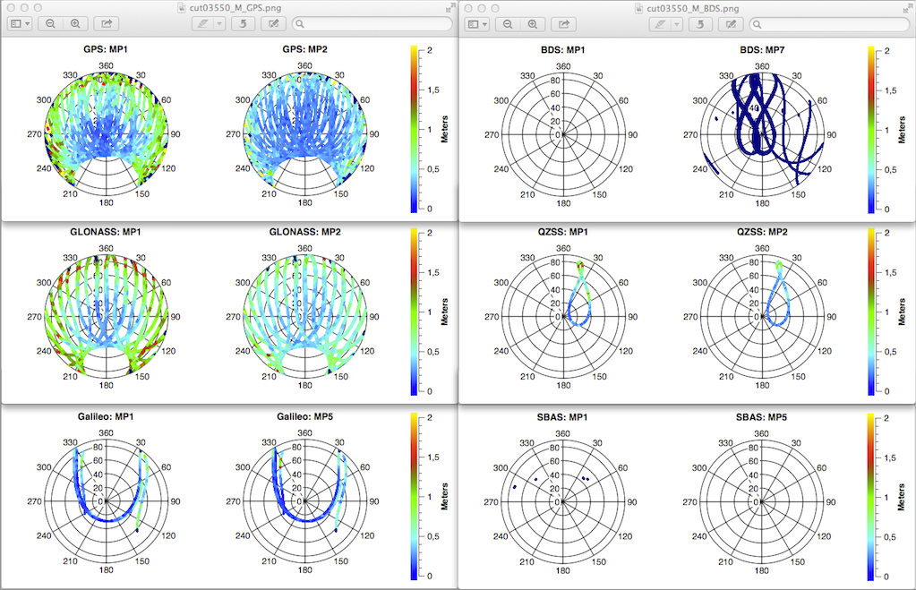The height and width of the screenshot is (590, 916).
Task: Expand highlight pen options arrow in GPS window
Action: [x=219, y=24]
